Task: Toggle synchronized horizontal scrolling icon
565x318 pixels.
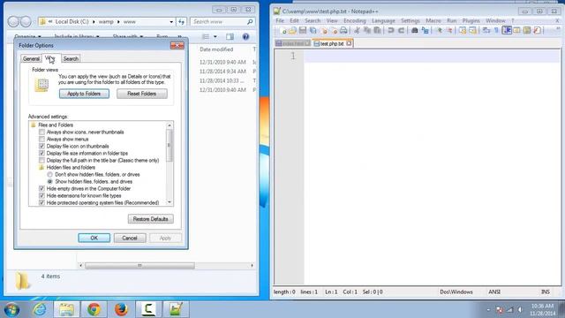Action: (473, 31)
